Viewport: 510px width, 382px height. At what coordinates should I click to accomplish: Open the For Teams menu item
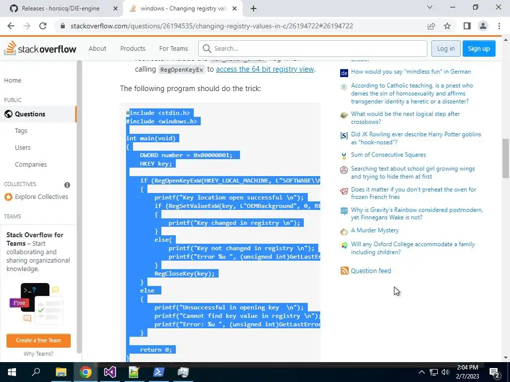[x=173, y=48]
